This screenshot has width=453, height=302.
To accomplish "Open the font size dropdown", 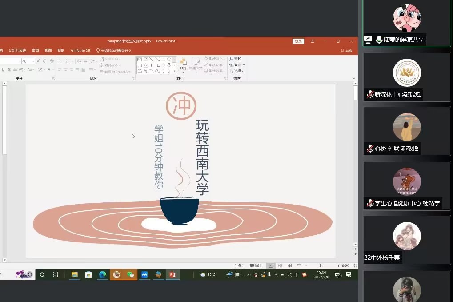I will [x=32, y=61].
